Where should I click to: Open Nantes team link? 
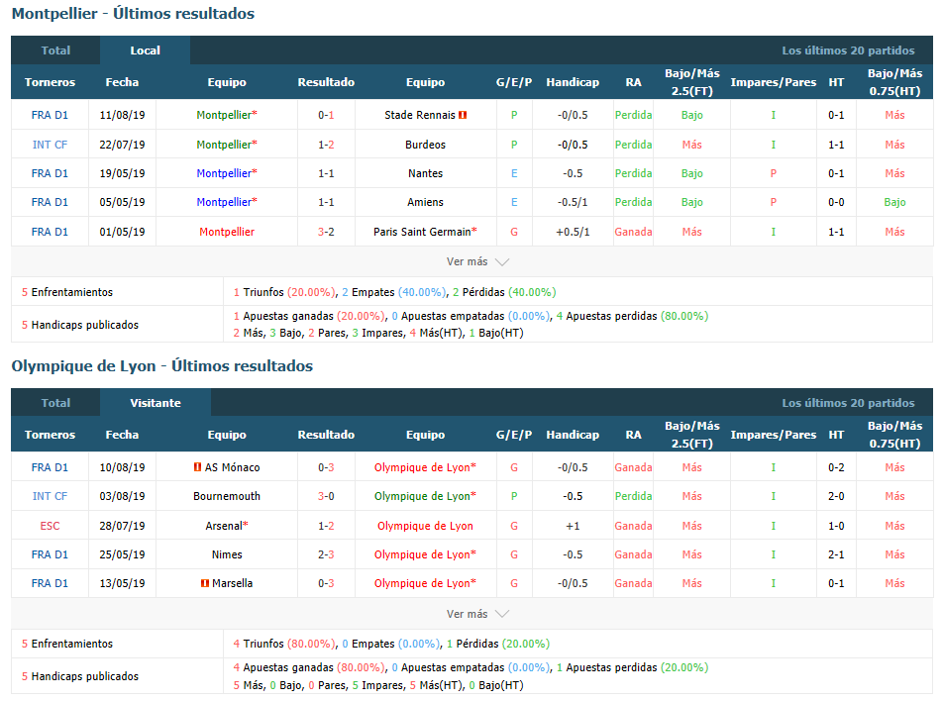click(425, 173)
